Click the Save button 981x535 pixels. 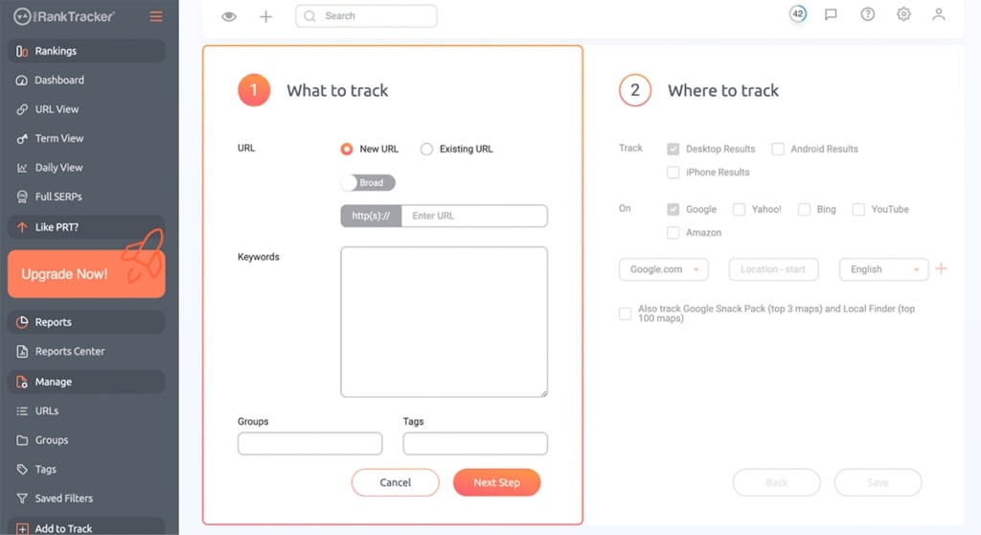(x=878, y=482)
